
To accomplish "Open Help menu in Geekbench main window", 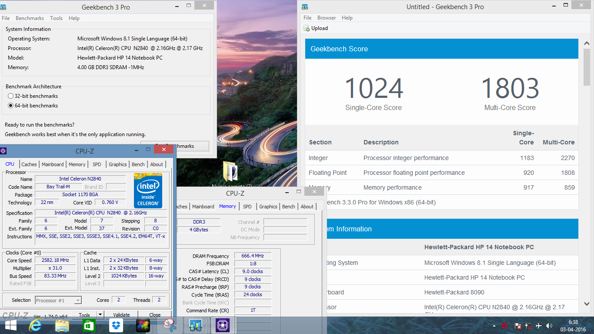I will pos(74,18).
